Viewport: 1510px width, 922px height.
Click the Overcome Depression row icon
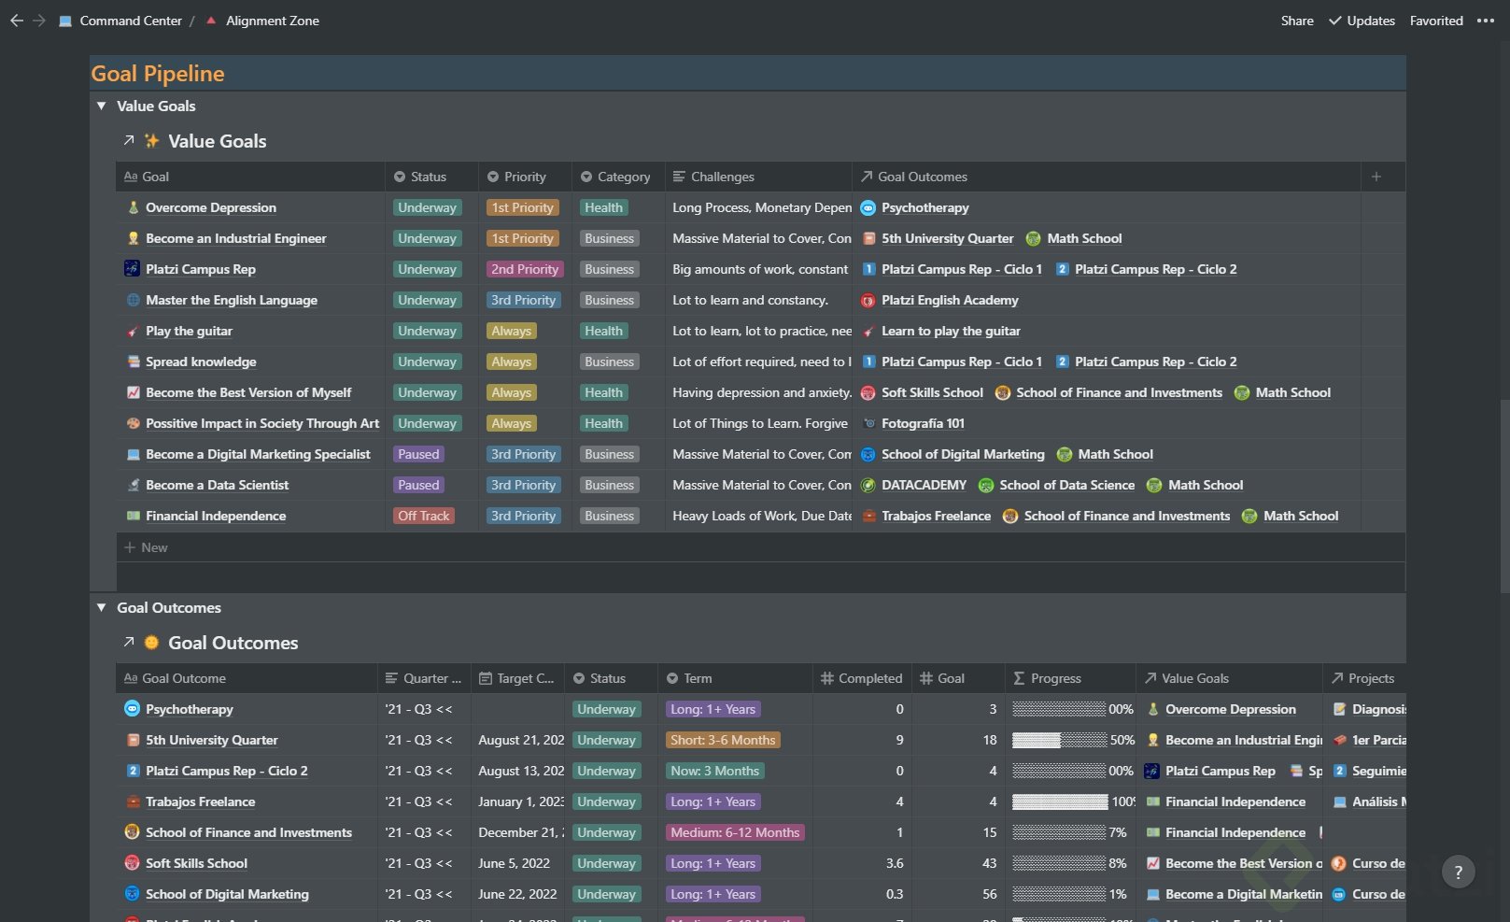133,207
